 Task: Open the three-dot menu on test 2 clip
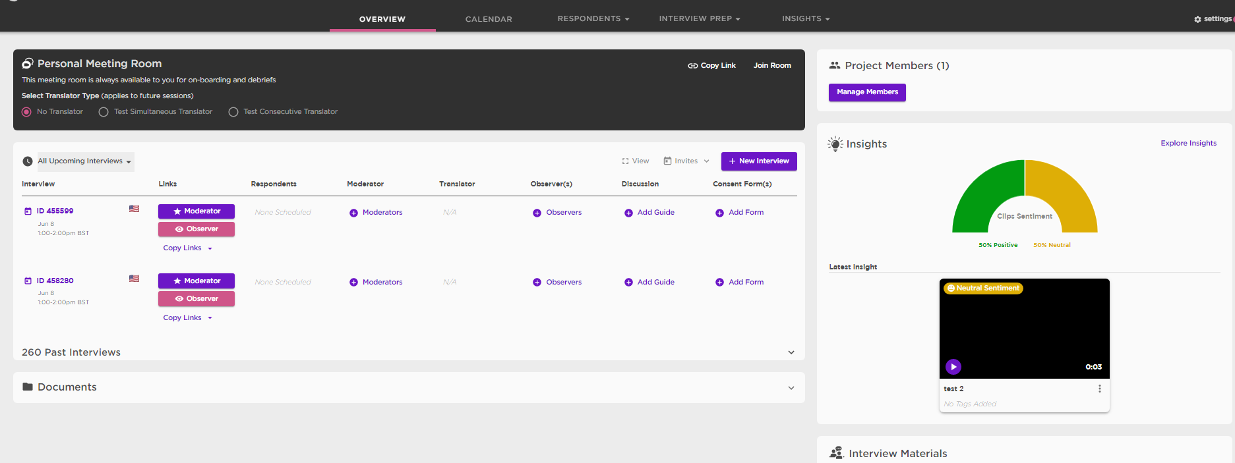coord(1099,389)
